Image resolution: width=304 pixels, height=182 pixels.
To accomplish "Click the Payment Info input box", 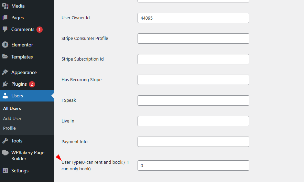I will coord(193,142).
